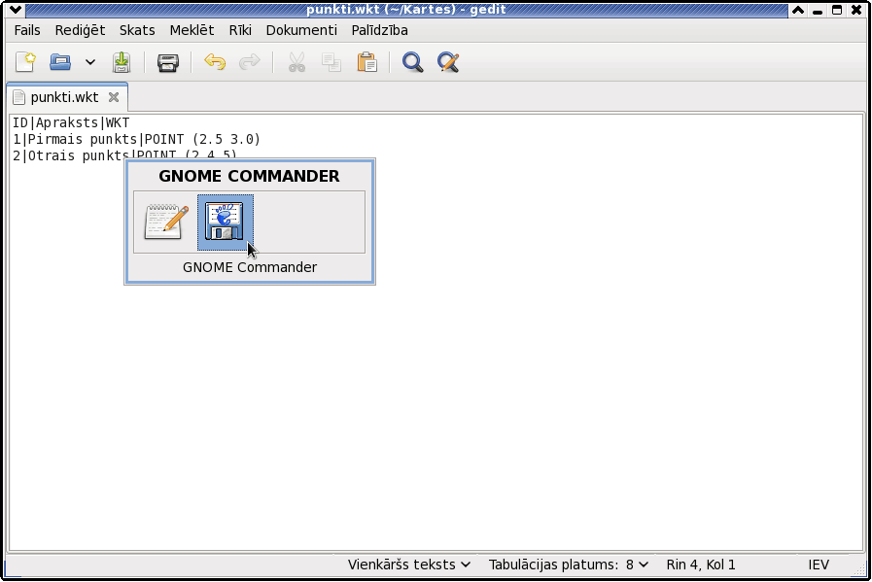This screenshot has height=582, width=872.
Task: Print the document via printer icon
Action: (x=167, y=63)
